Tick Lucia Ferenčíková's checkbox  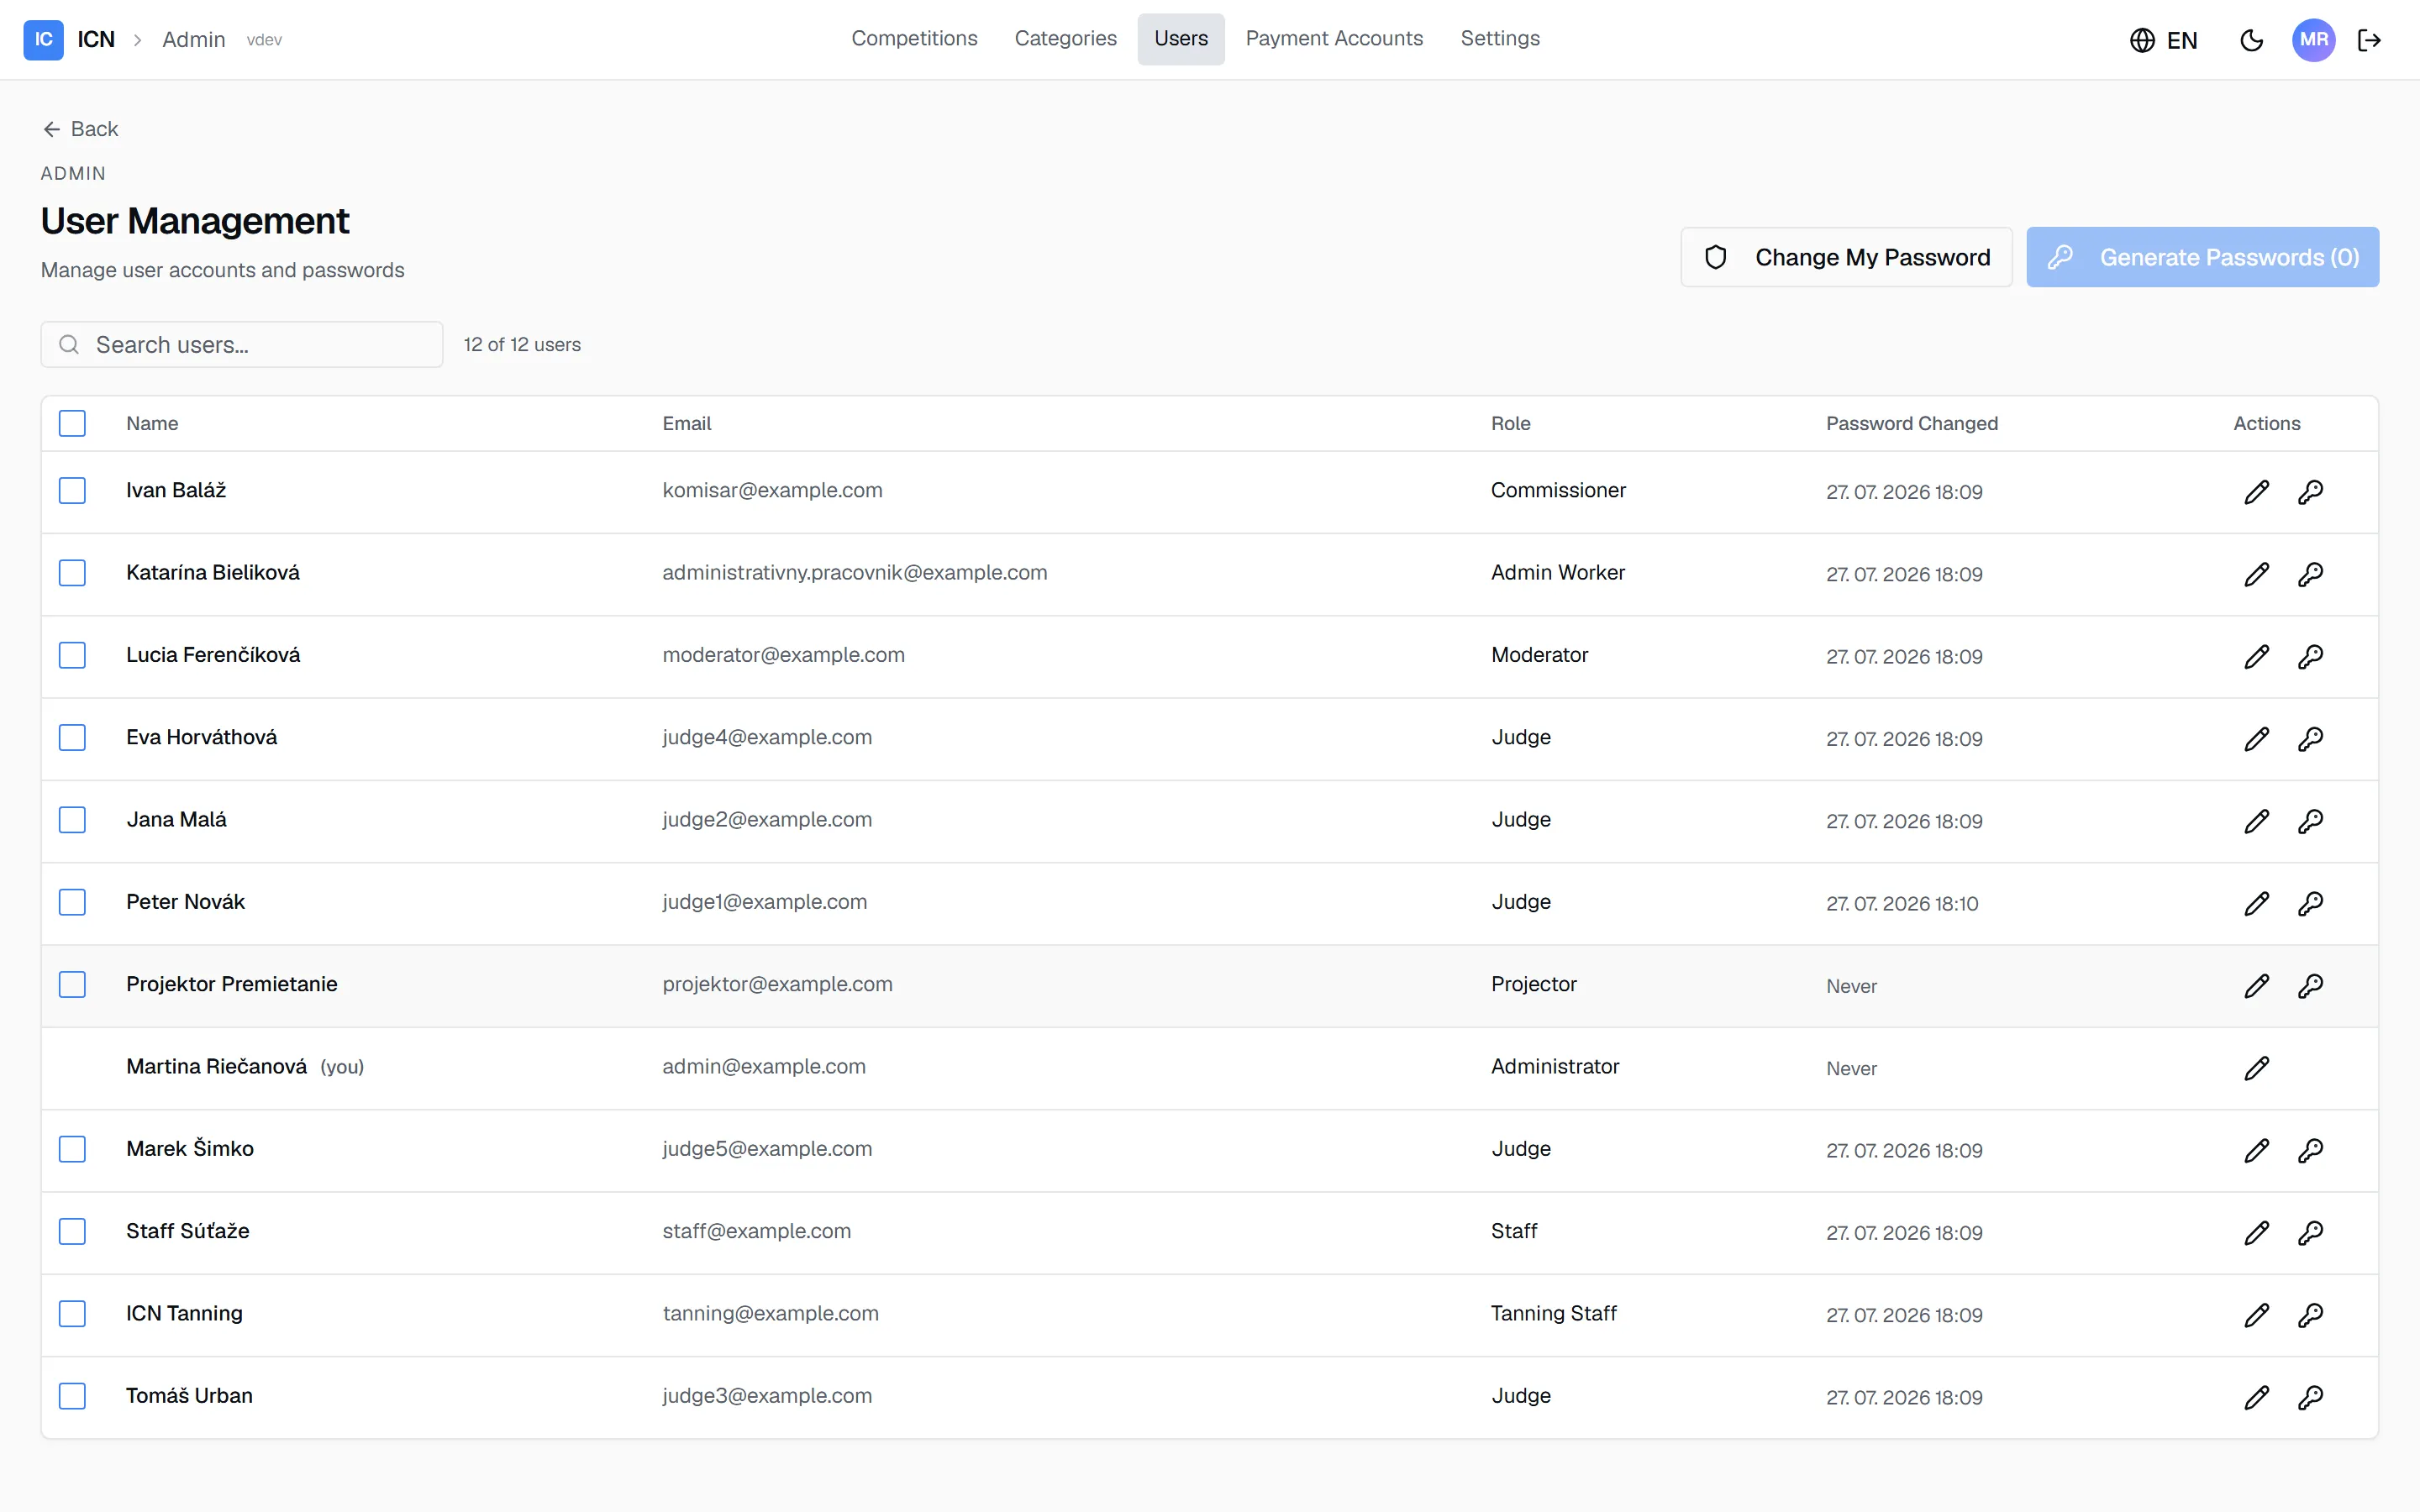[72, 655]
